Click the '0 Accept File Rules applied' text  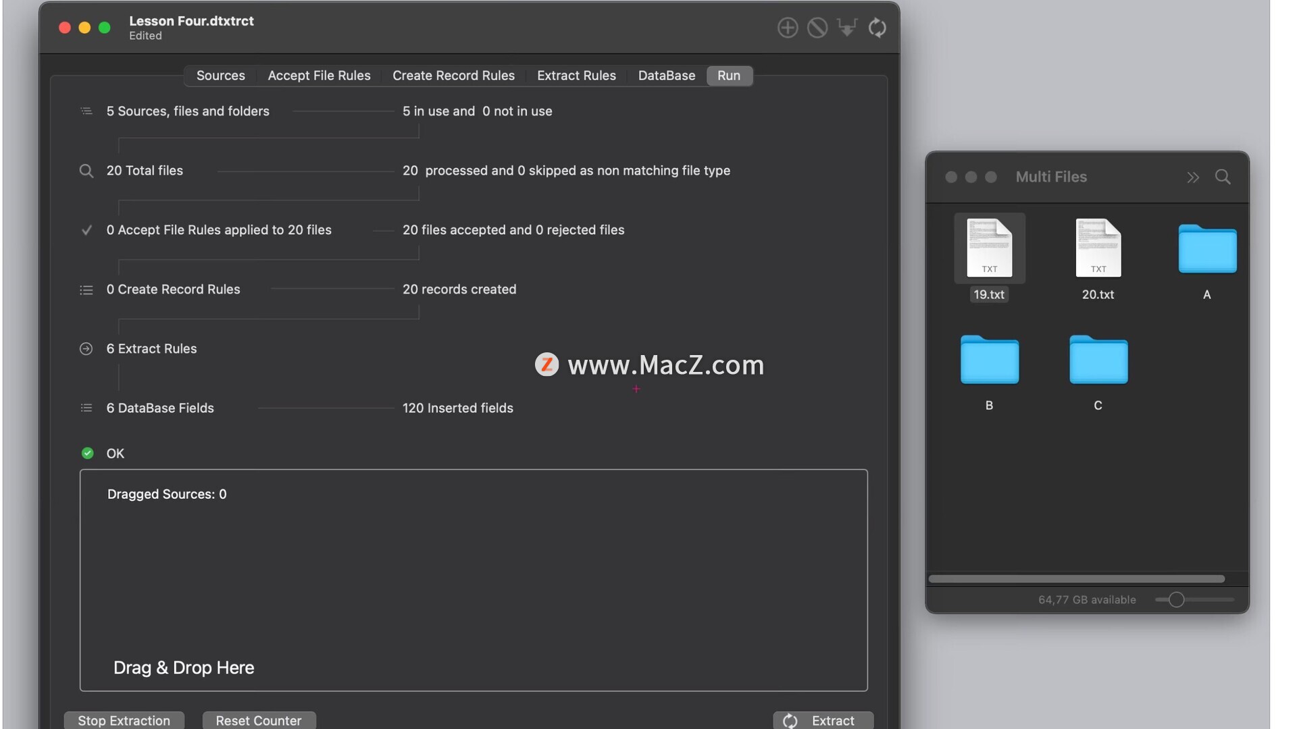click(x=219, y=230)
